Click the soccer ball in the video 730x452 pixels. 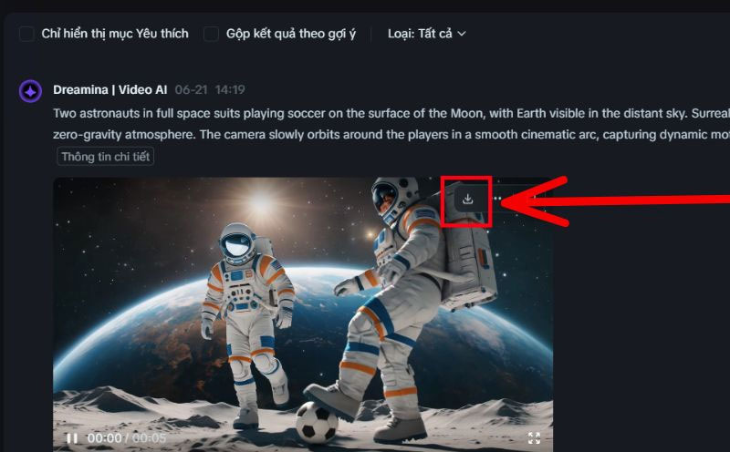point(317,422)
